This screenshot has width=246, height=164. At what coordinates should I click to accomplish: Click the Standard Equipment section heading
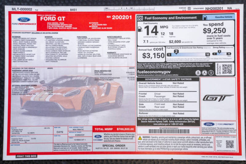[35, 33]
